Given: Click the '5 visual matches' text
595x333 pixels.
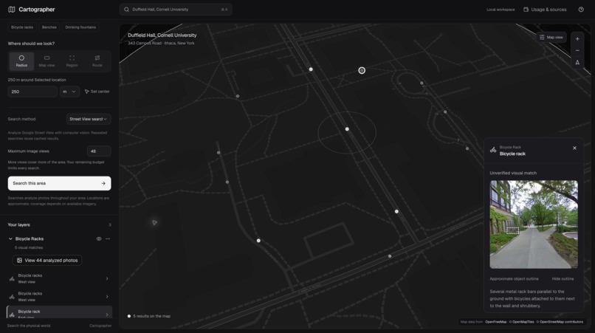Looking at the screenshot, I should (29, 247).
